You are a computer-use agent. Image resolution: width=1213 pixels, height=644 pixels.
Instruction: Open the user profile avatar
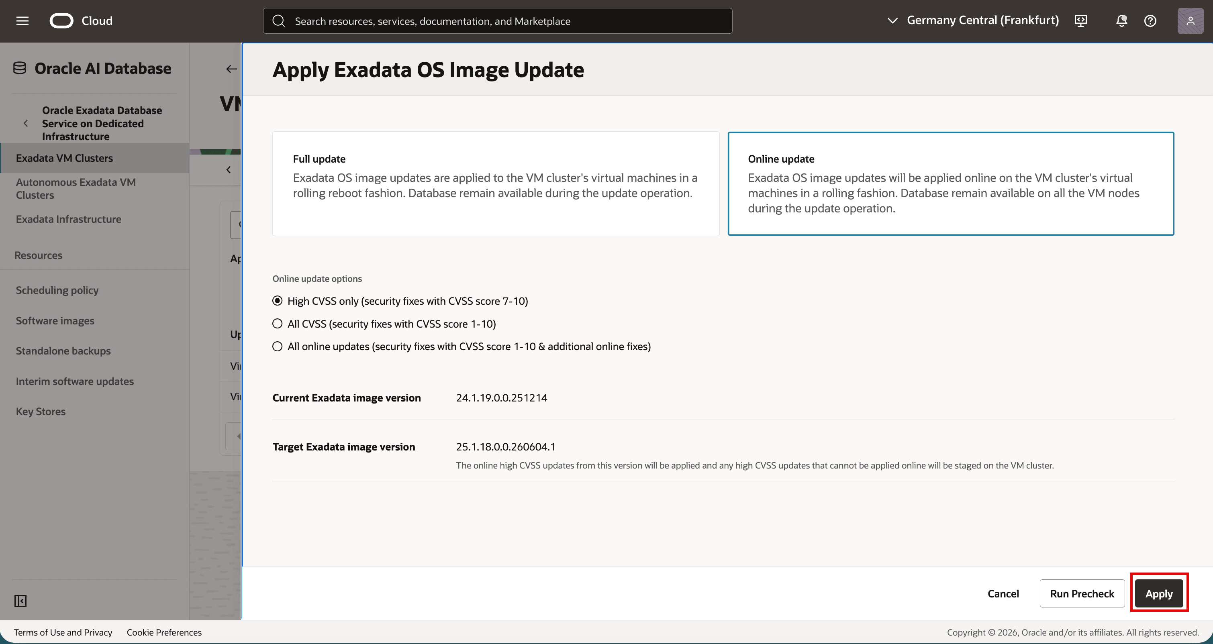pos(1190,21)
